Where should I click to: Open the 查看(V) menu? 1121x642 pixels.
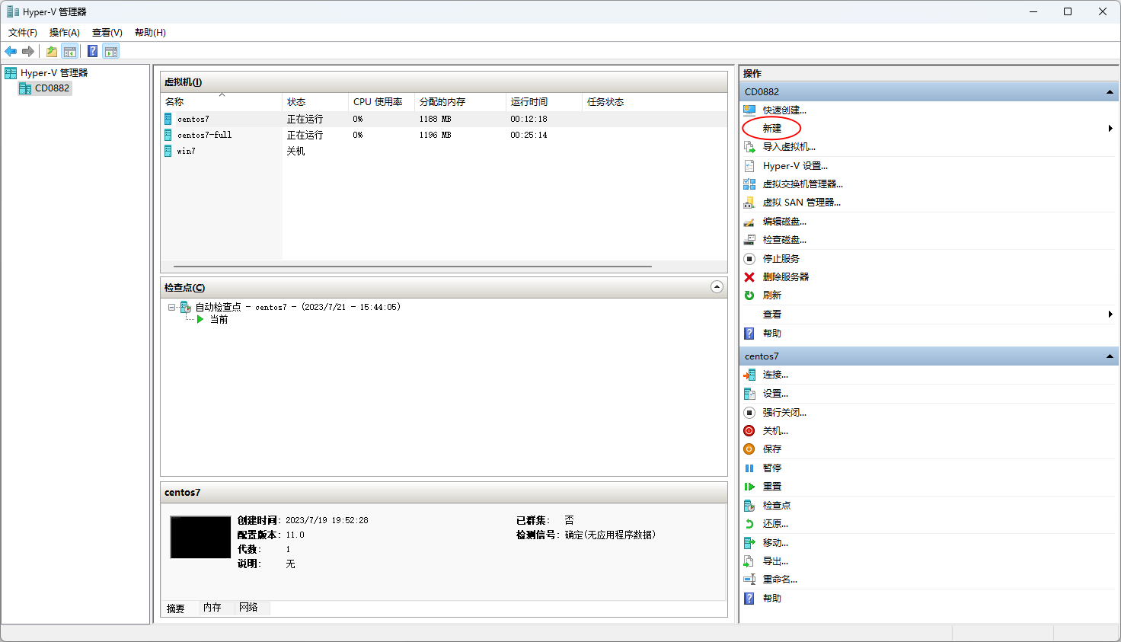107,32
